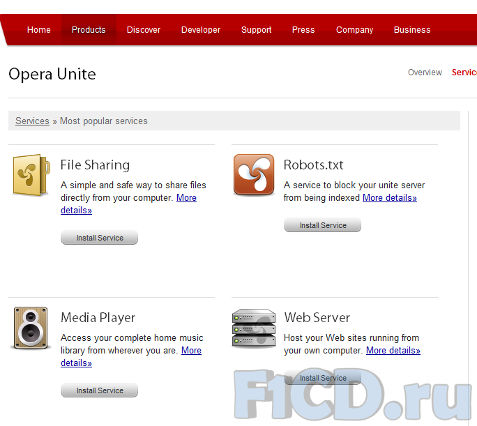Open More details for Web Server
477x426 pixels.
(393, 350)
